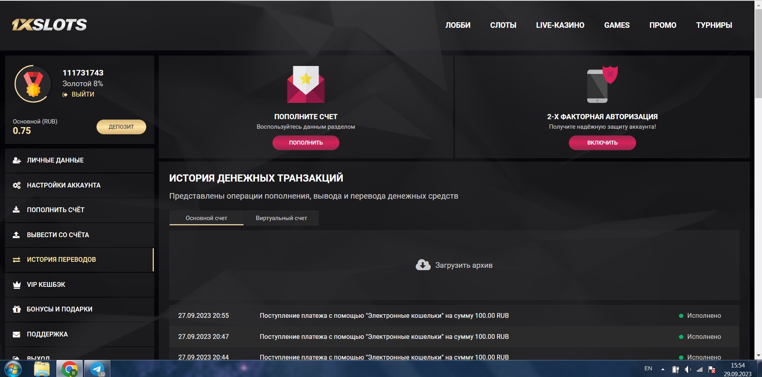Click the main balance value 0.75
762x377 pixels.
(22, 131)
